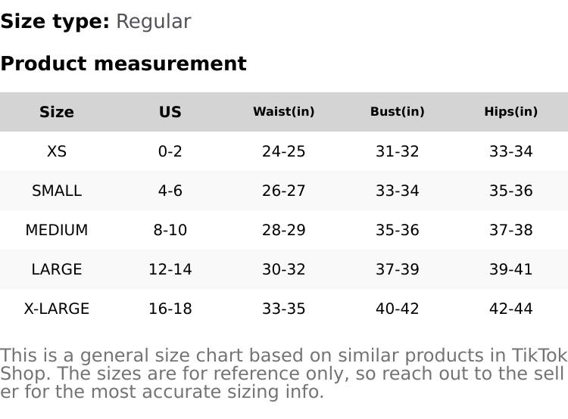This screenshot has height=419, width=568.
Task: Select the MEDIUM size row label
Action: 57,230
